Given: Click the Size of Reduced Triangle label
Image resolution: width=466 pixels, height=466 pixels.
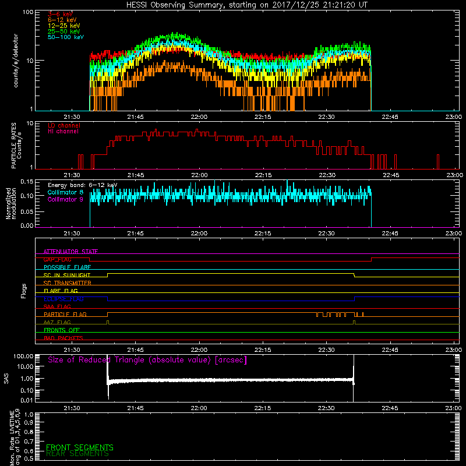Looking at the screenshot, I should click(147, 360).
